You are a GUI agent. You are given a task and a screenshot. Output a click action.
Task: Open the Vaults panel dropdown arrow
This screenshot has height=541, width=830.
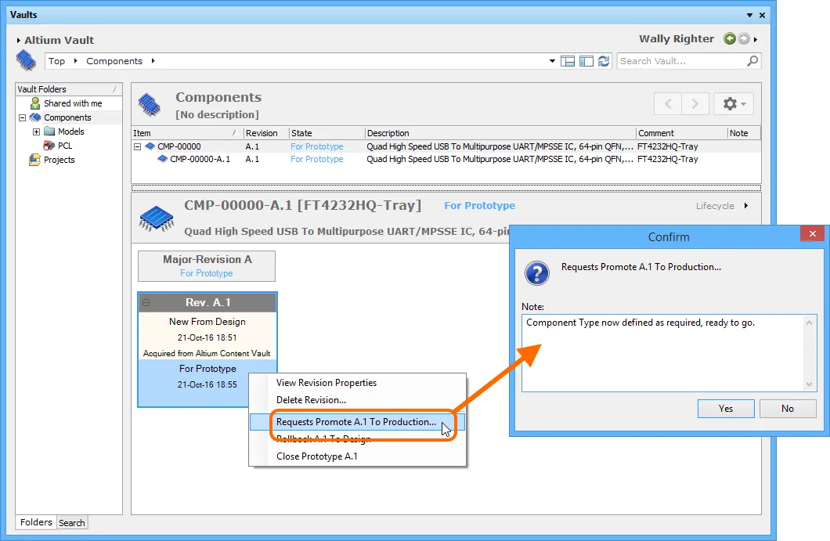coord(749,16)
